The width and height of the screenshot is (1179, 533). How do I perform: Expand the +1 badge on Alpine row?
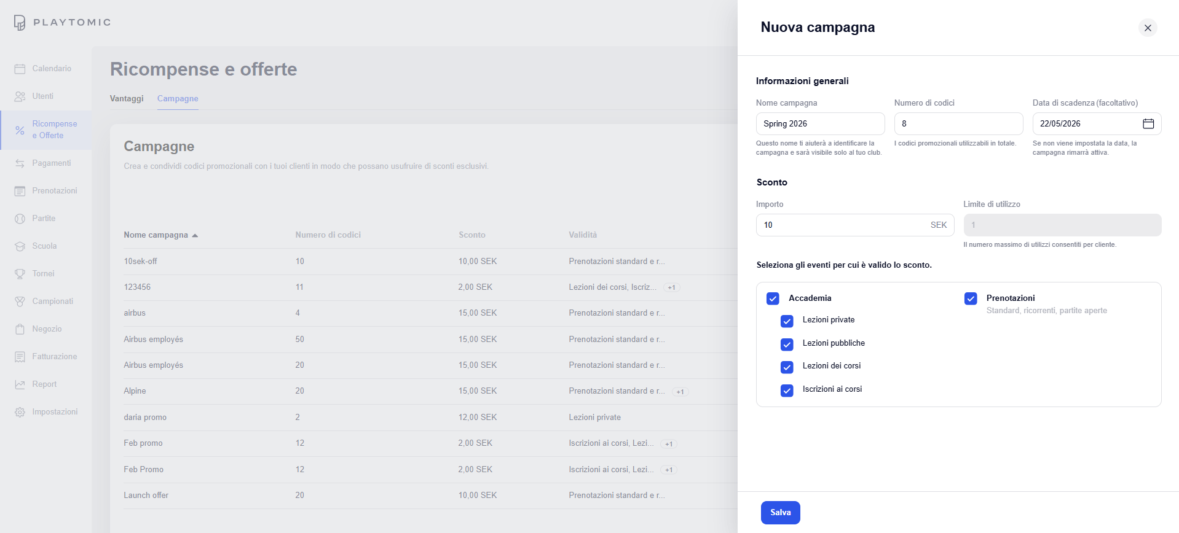pos(680,392)
